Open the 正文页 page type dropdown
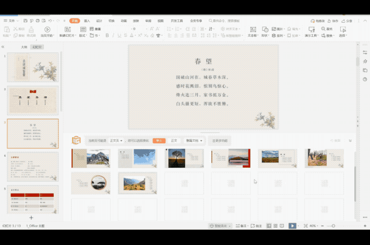This screenshot has height=245, width=370. pos(117,141)
